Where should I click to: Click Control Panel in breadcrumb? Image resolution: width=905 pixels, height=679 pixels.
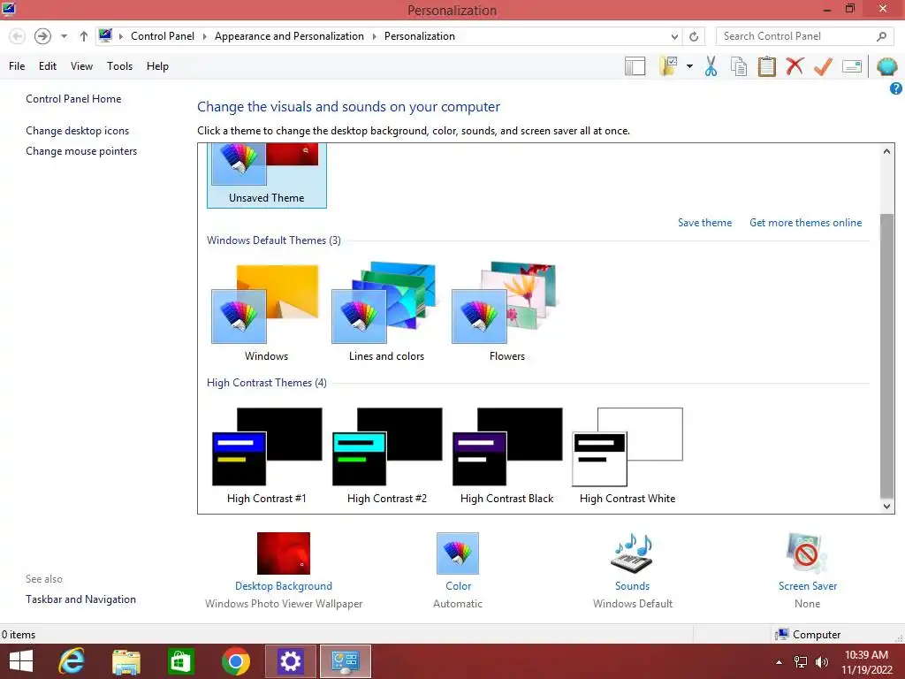163,36
